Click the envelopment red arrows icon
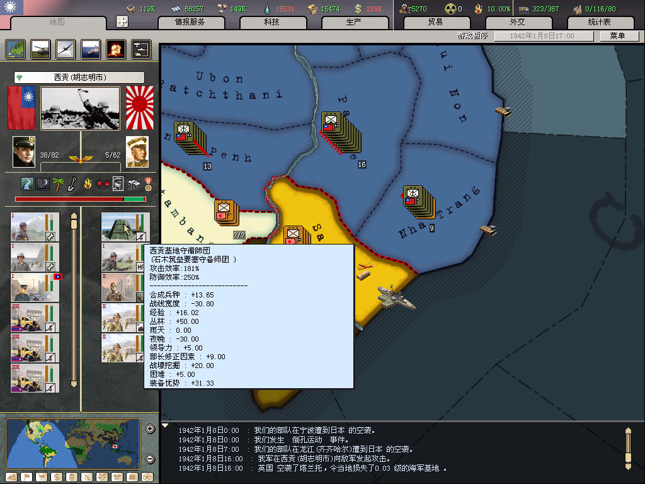Viewport: 645px width, 484px height. pyautogui.click(x=103, y=183)
